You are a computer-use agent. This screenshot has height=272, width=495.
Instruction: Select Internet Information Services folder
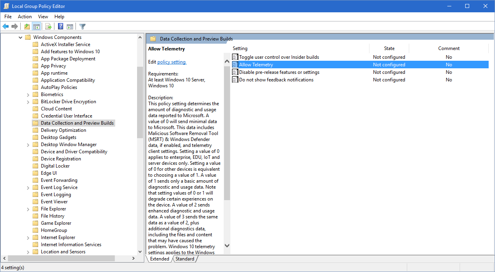pyautogui.click(x=71, y=245)
